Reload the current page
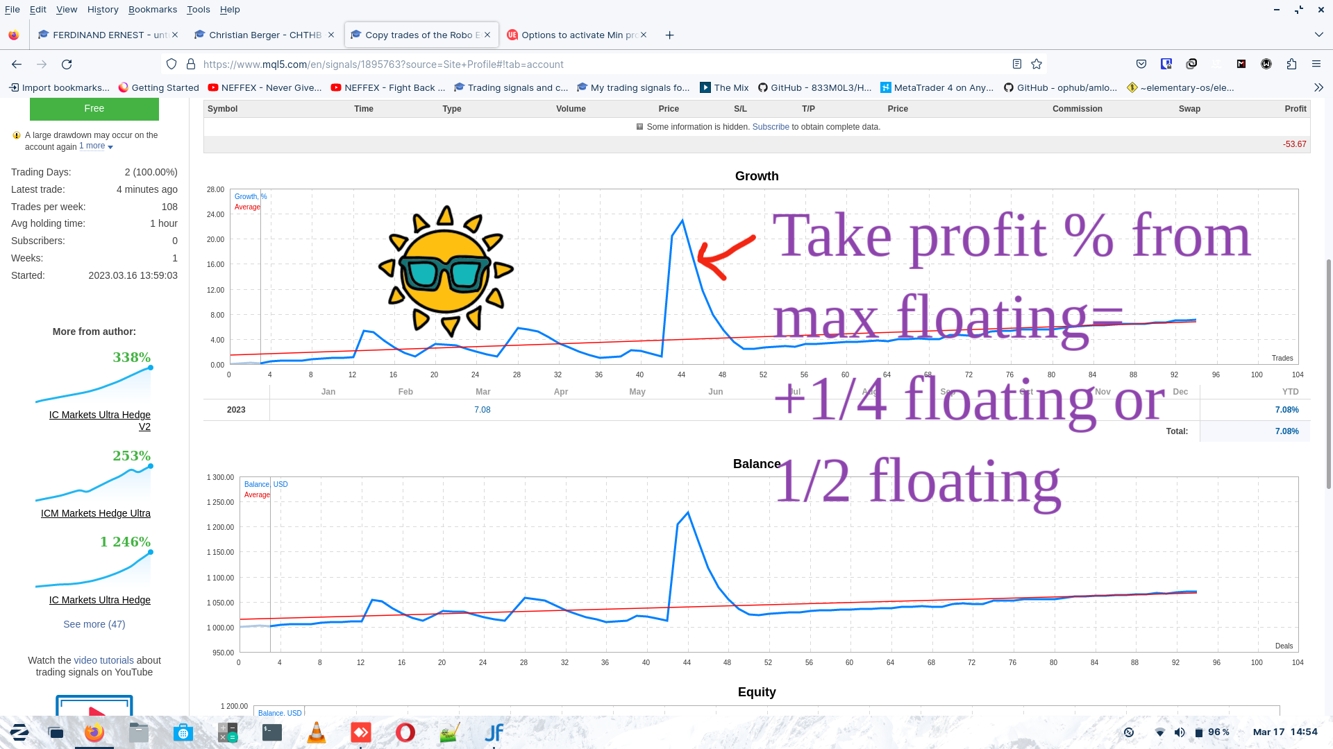This screenshot has height=749, width=1333. coord(67,64)
